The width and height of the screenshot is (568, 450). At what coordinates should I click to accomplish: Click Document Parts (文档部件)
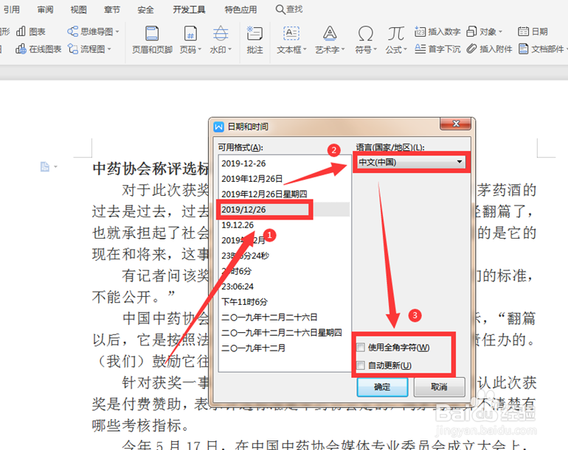[x=541, y=49]
